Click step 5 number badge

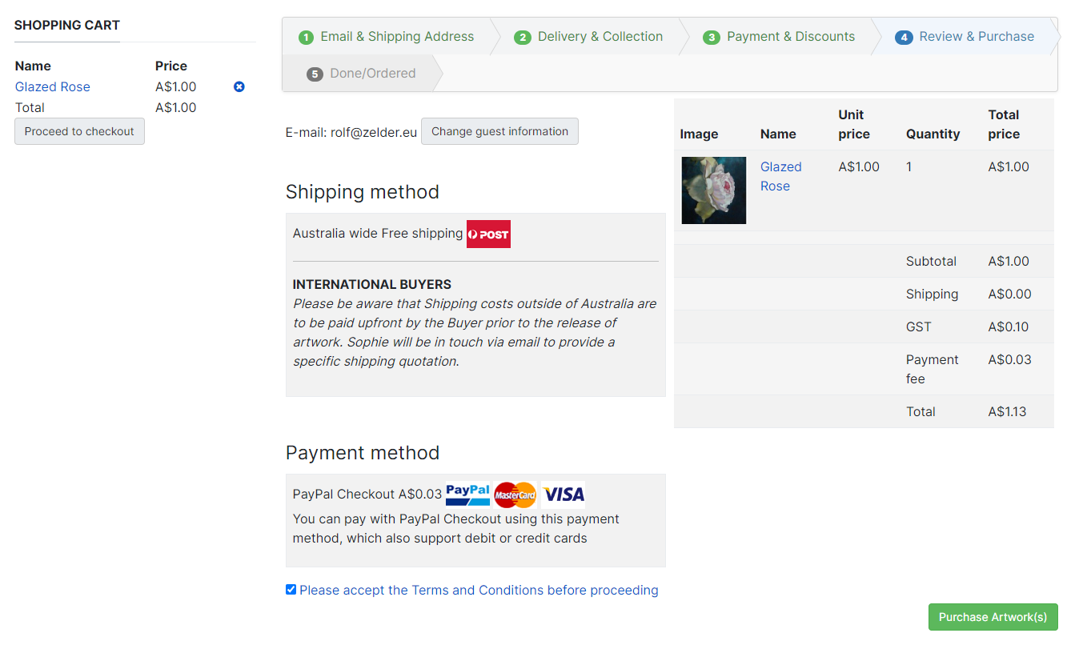(315, 74)
